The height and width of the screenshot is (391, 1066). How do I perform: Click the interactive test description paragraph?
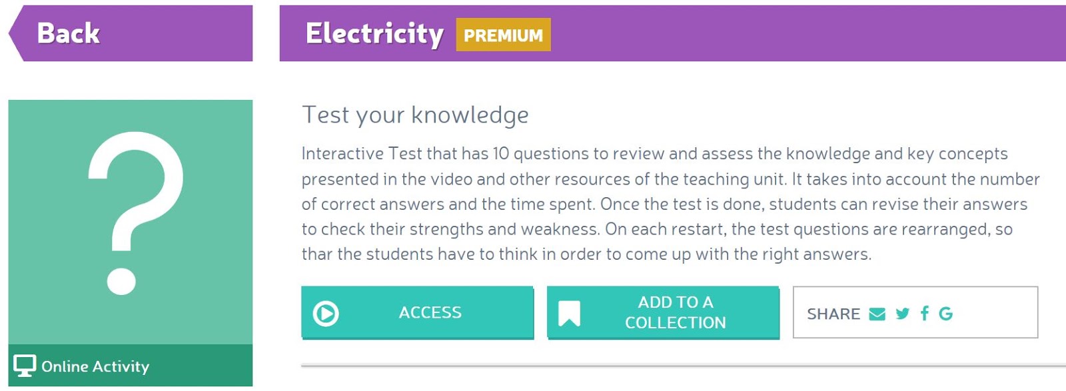[x=670, y=204]
